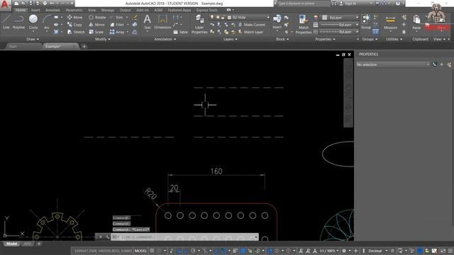The width and height of the screenshot is (454, 255).
Task: Expand the Layers panel
Action: [x=230, y=39]
